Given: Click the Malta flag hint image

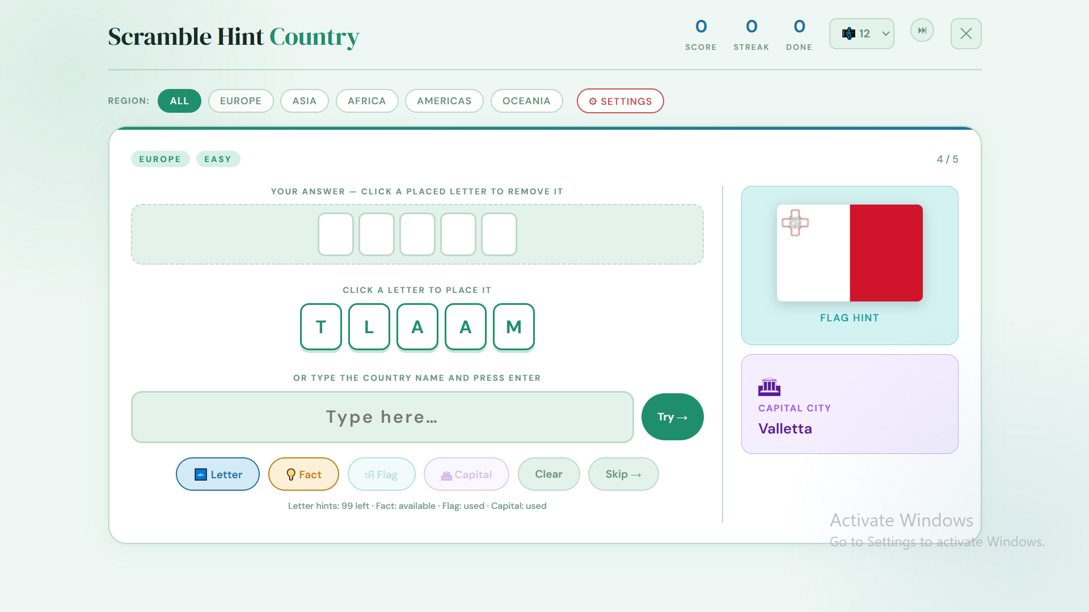Looking at the screenshot, I should click(850, 253).
